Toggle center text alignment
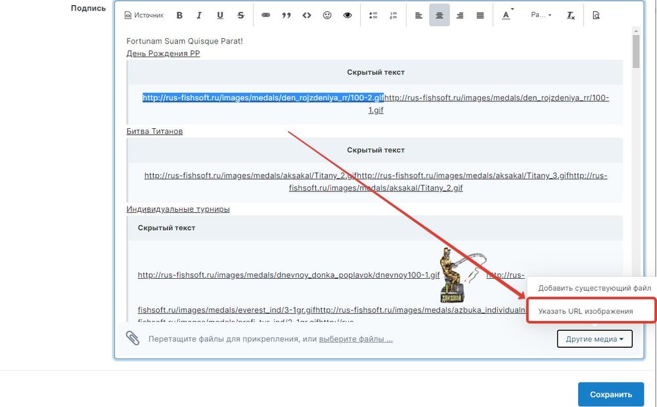This screenshot has width=657, height=407. pos(440,15)
